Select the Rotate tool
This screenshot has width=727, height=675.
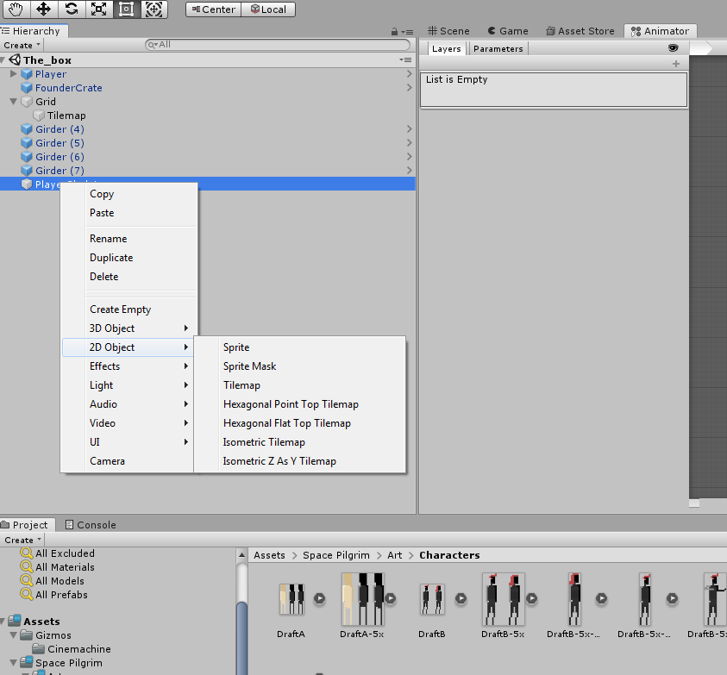pos(71,9)
